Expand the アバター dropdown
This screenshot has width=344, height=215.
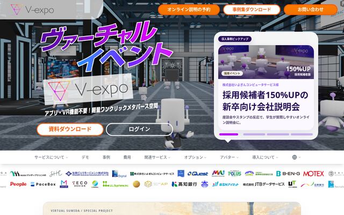(229, 157)
